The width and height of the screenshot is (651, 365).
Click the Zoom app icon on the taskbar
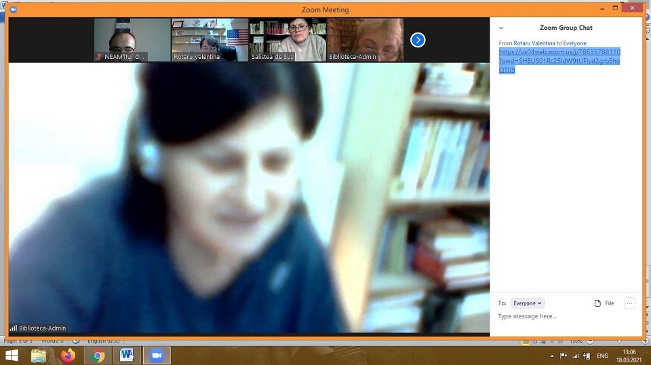pyautogui.click(x=157, y=356)
